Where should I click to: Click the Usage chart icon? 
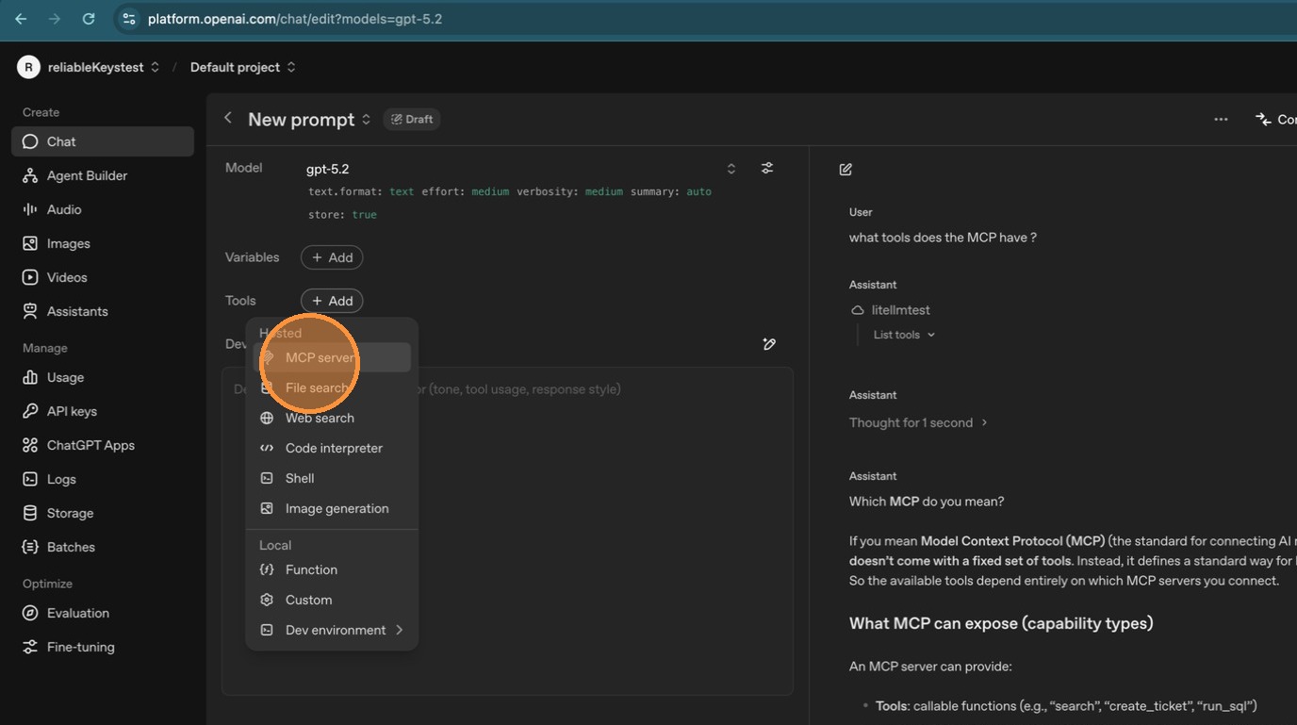30,377
